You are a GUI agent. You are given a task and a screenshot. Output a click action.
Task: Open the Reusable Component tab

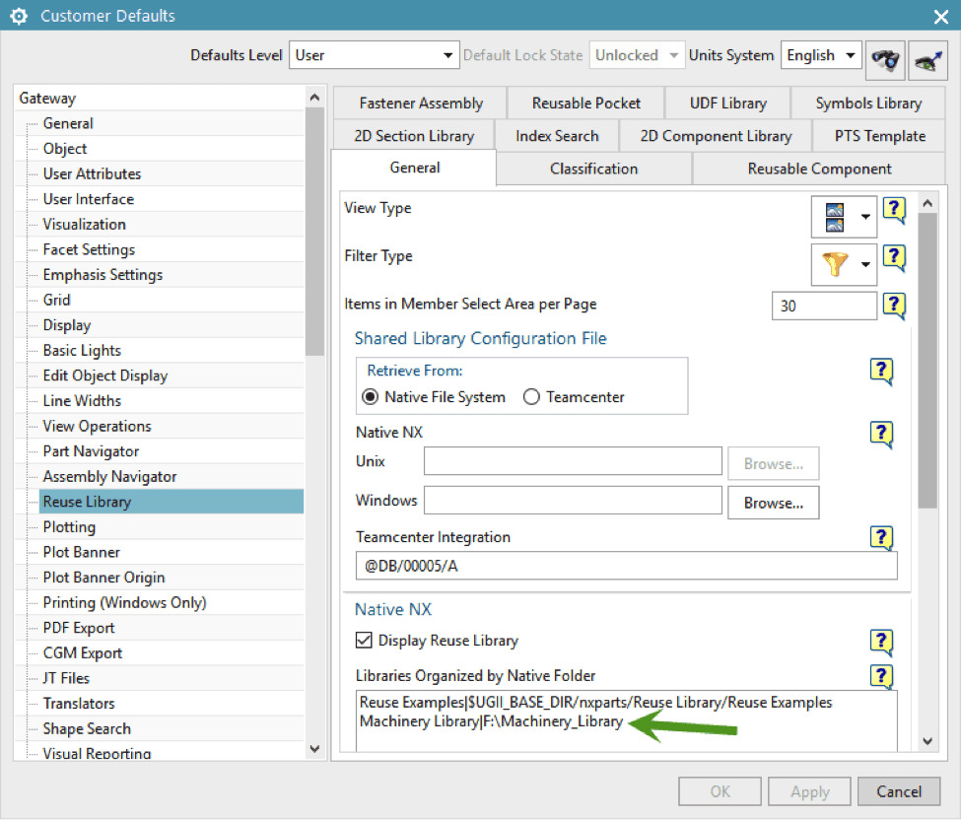coord(819,169)
